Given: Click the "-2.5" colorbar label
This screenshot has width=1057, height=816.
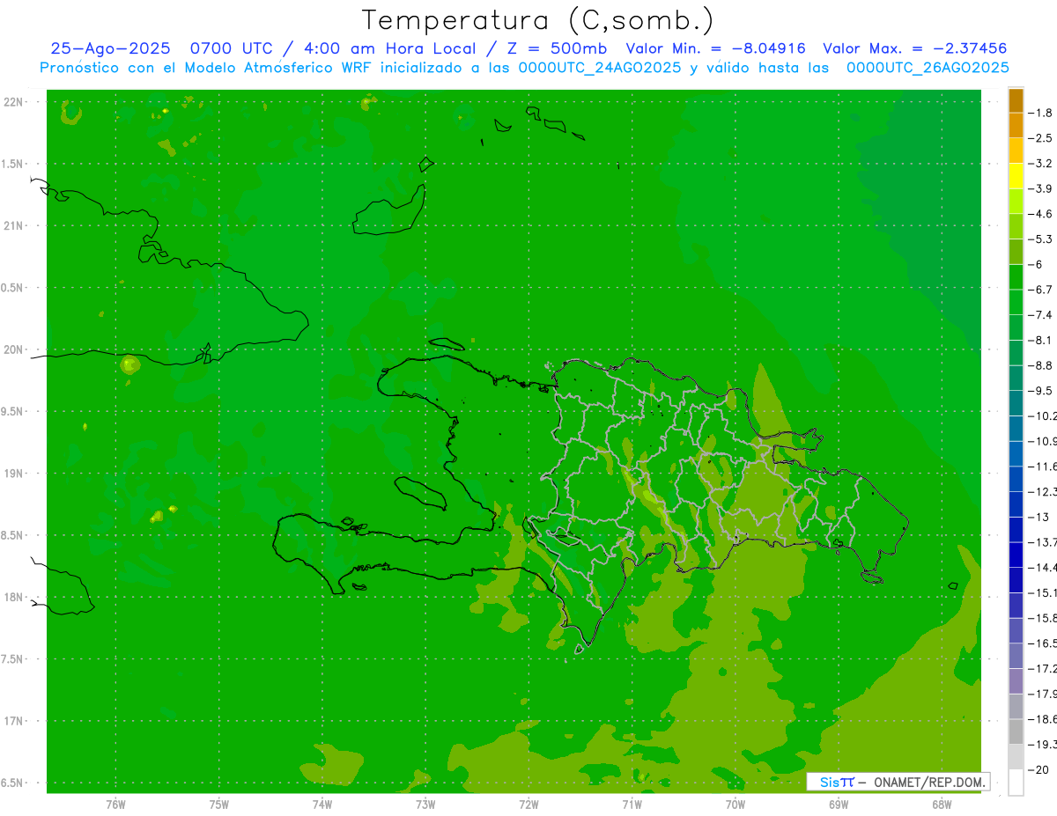Looking at the screenshot, I should [1040, 138].
